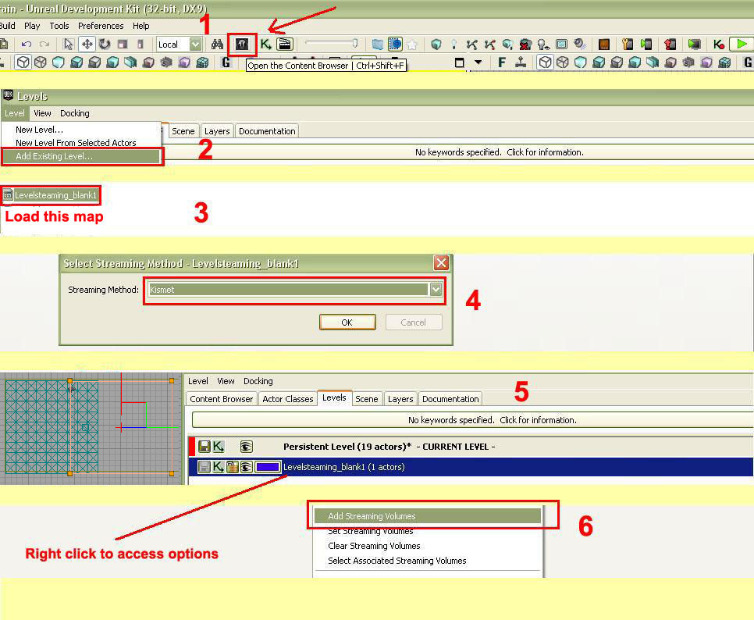
Task: Toggle Persistent Level visibility eye
Action: [x=246, y=447]
